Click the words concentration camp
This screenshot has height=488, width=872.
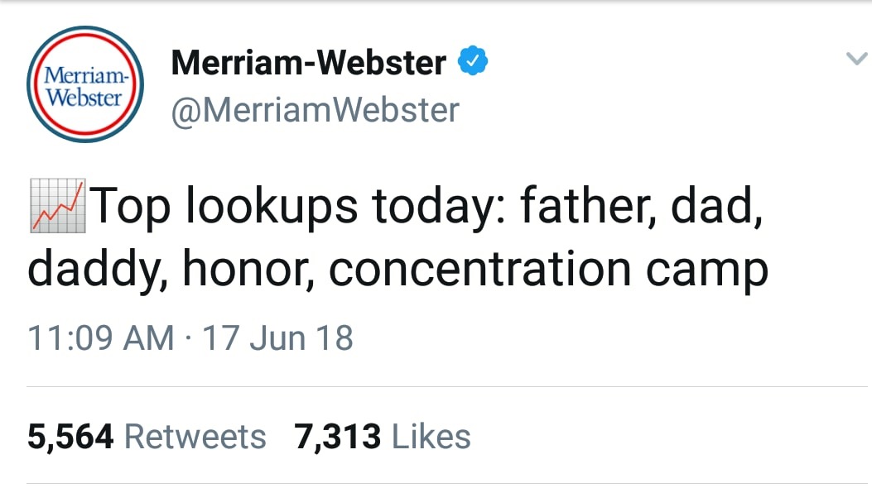(x=548, y=270)
